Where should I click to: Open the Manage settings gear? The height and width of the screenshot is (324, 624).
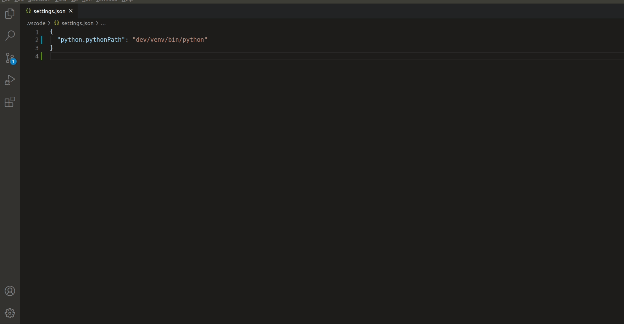10,313
